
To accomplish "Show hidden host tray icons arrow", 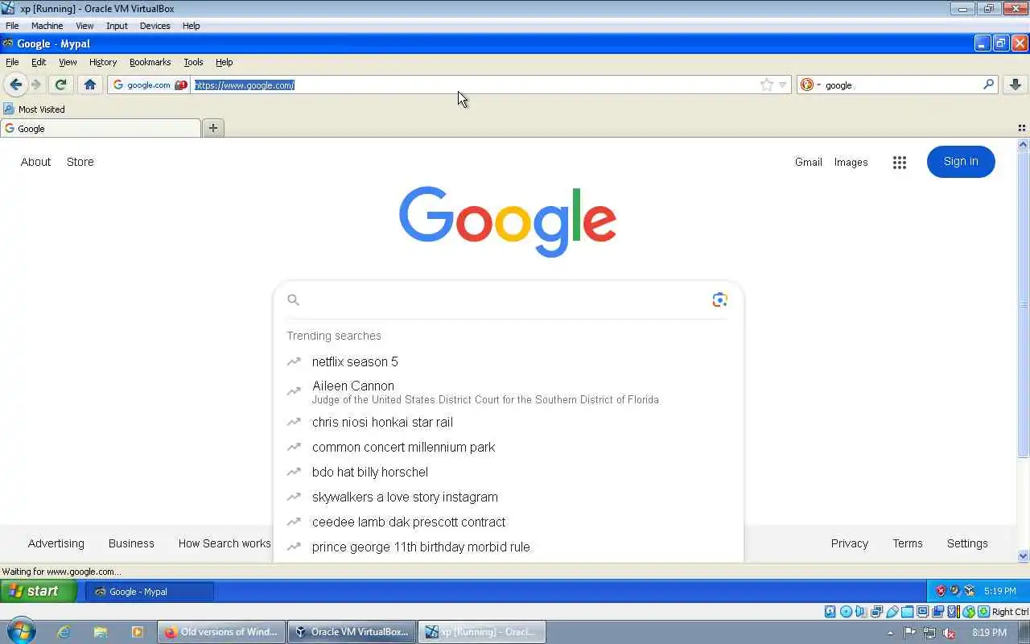I will (890, 633).
